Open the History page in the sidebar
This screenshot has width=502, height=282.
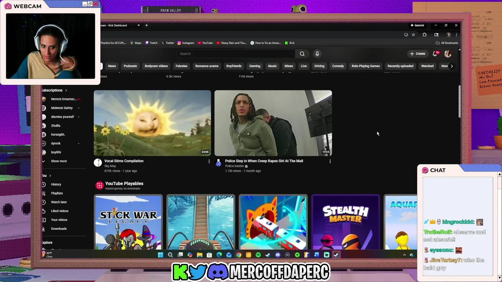(x=56, y=184)
